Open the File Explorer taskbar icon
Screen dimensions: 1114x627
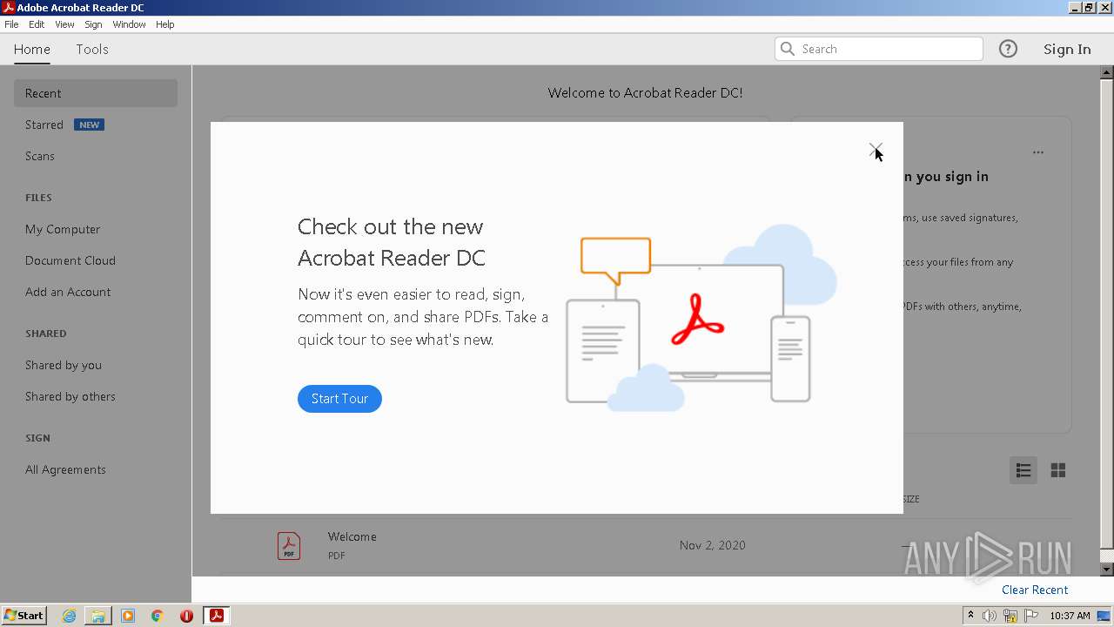[x=98, y=616]
